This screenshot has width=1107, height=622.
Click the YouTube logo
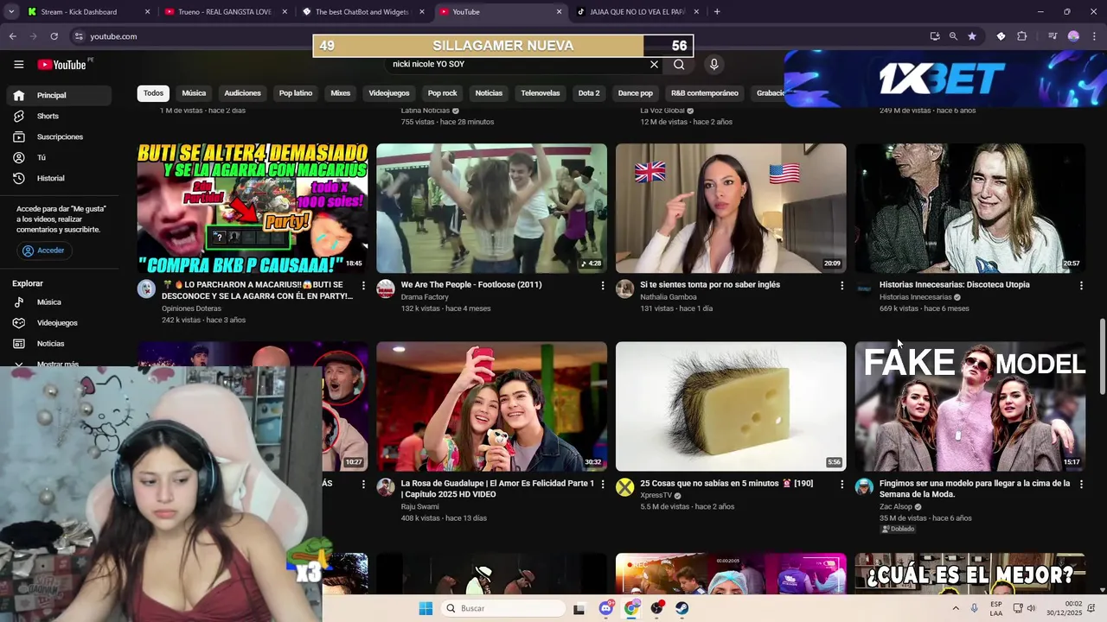coord(61,65)
